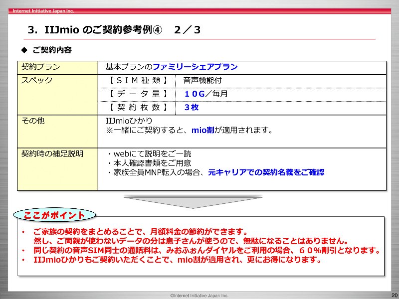399x299 pixels.
Task: Click the slide title 'IIJmio のご契約参考例④'
Action: pyautogui.click(x=103, y=30)
